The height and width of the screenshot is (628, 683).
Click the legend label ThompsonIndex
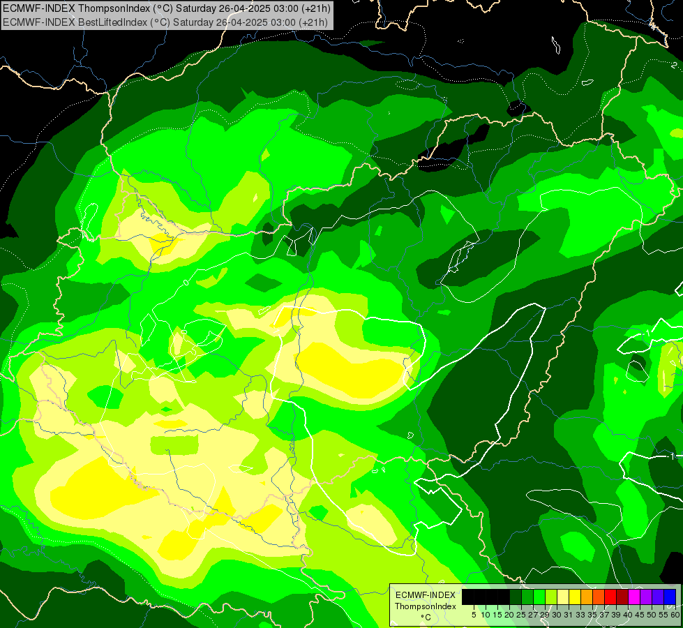coord(425,606)
